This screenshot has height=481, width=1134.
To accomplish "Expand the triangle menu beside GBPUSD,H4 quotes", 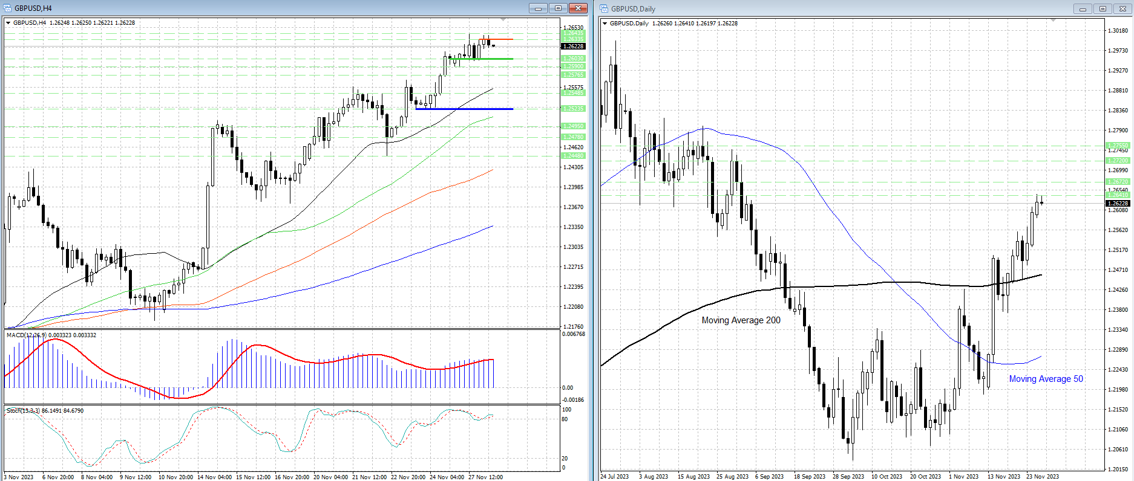I will coord(8,23).
